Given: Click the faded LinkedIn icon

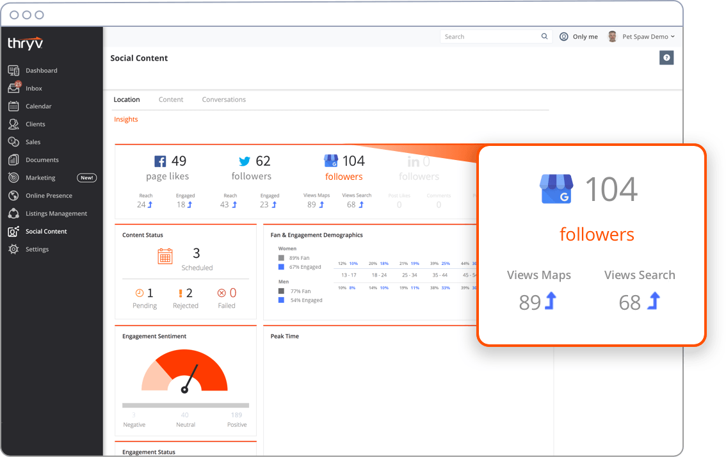Looking at the screenshot, I should coord(413,161).
